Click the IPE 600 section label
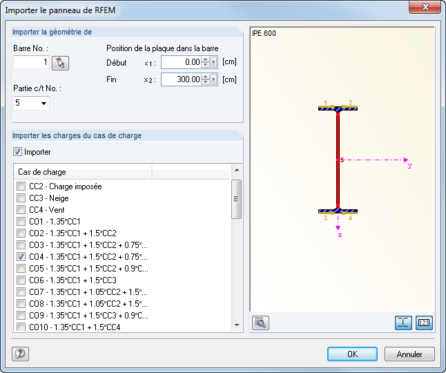 264,33
